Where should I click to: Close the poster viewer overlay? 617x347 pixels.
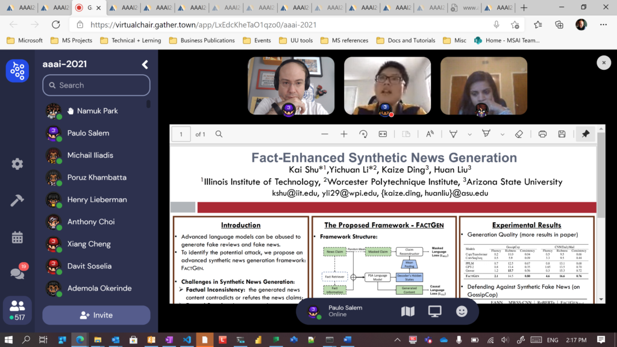coord(604,63)
